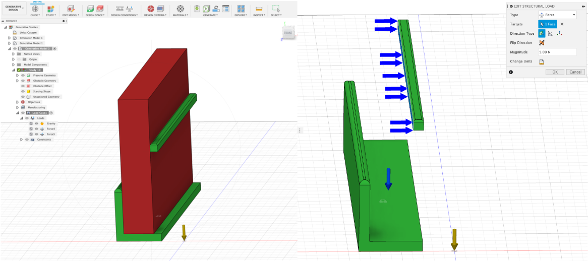Click the Objectives icon in Design Criteria
Image resolution: width=588 pixels, height=261 pixels.
click(151, 8)
